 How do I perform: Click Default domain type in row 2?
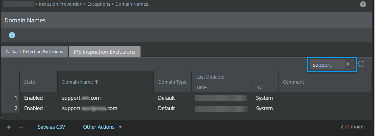(166, 108)
